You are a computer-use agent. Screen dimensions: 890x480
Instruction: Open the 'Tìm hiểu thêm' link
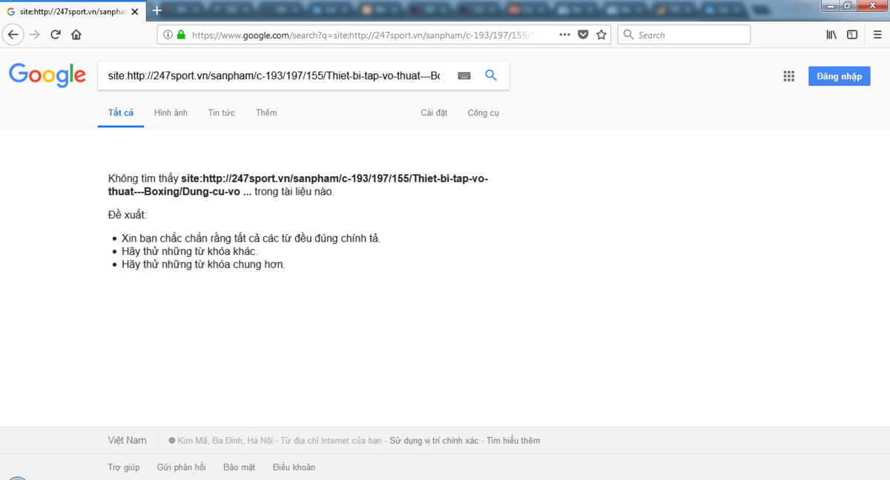tap(513, 441)
